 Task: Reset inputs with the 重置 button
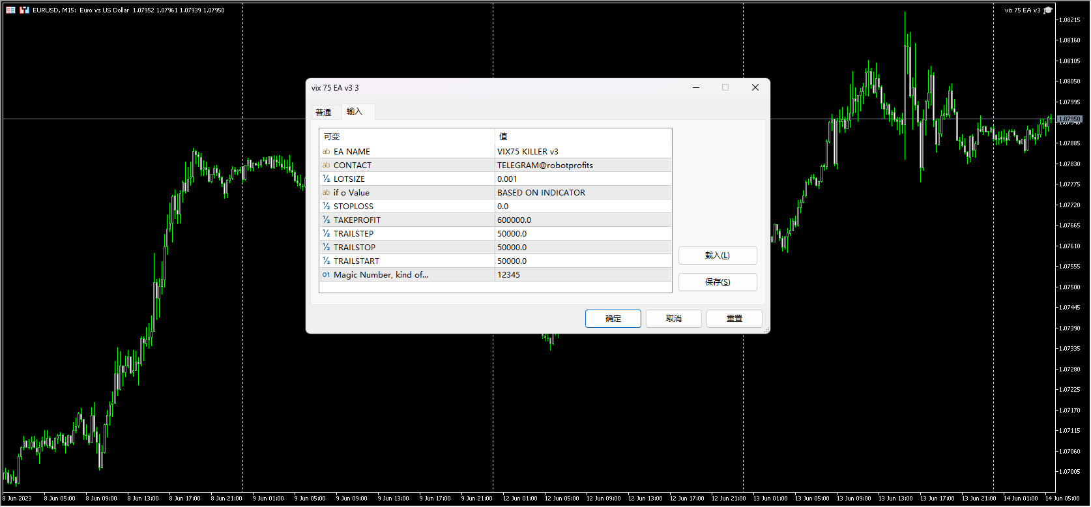point(734,319)
